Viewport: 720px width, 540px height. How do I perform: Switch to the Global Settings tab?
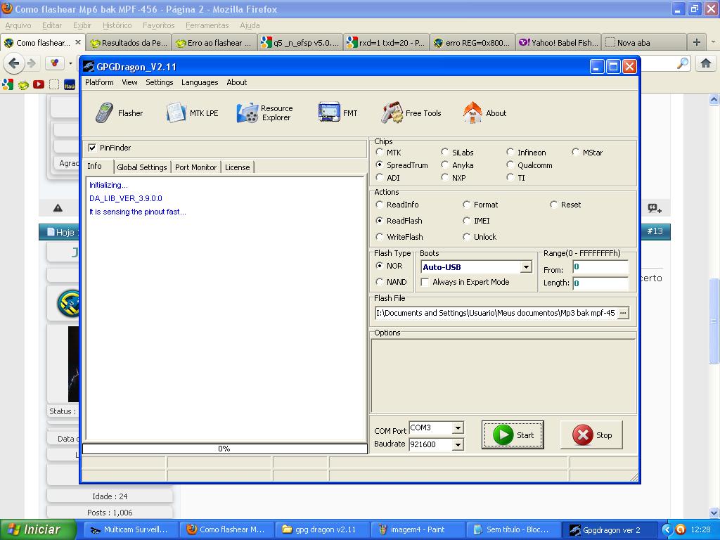(x=142, y=167)
